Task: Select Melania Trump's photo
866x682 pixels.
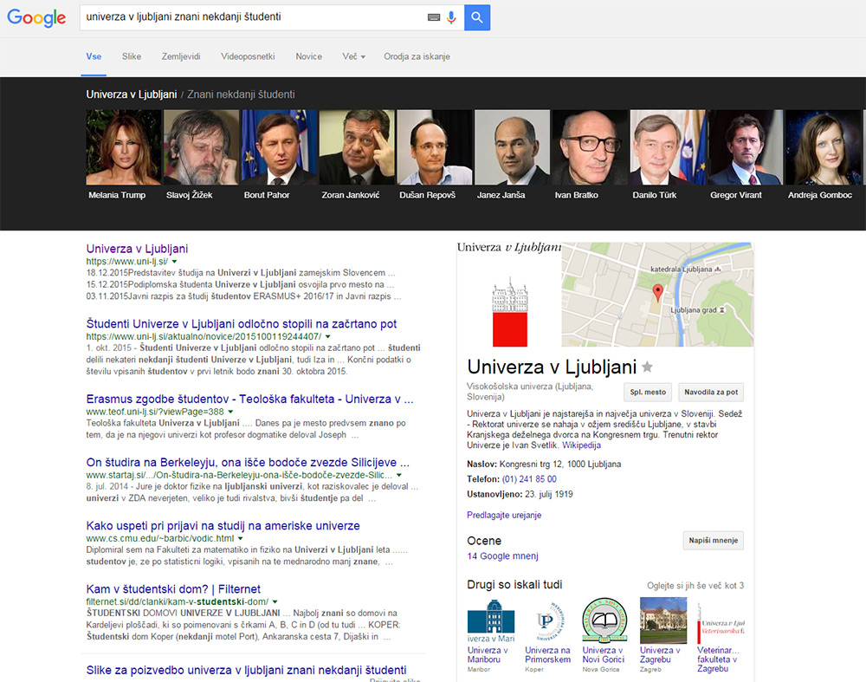Action: click(x=124, y=147)
